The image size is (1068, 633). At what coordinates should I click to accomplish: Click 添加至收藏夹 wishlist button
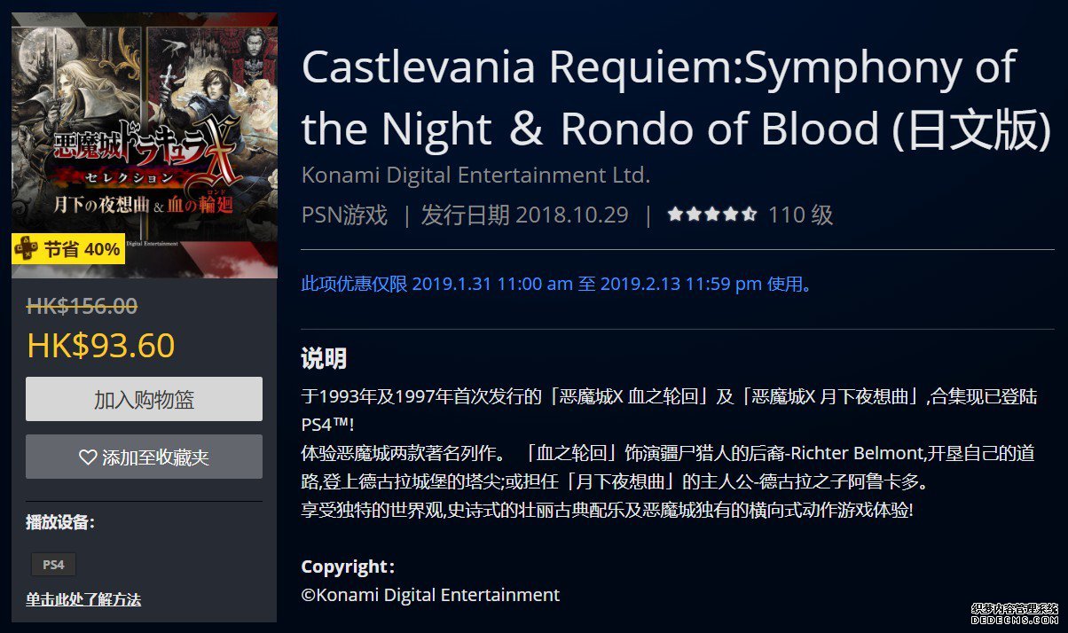click(144, 457)
